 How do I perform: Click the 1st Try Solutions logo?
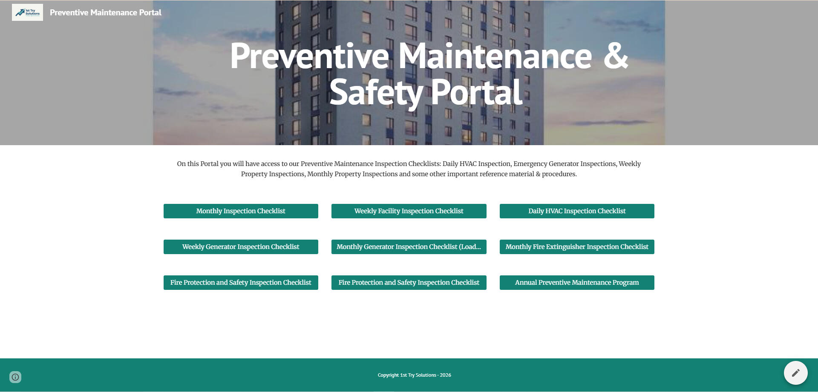(27, 12)
